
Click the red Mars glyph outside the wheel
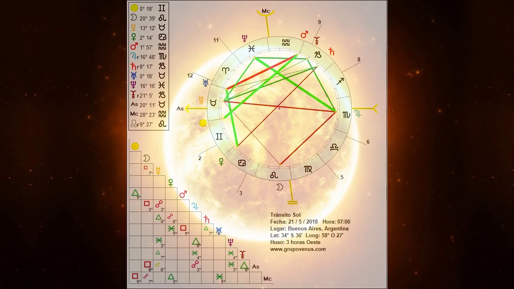click(x=304, y=35)
